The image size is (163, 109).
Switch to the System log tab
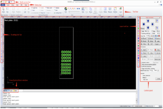pos(10,91)
